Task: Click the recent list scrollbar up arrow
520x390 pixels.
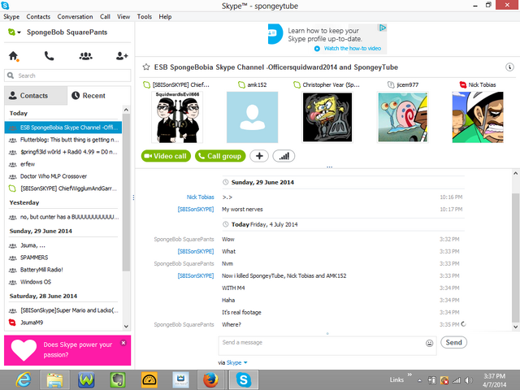Action: [126, 110]
